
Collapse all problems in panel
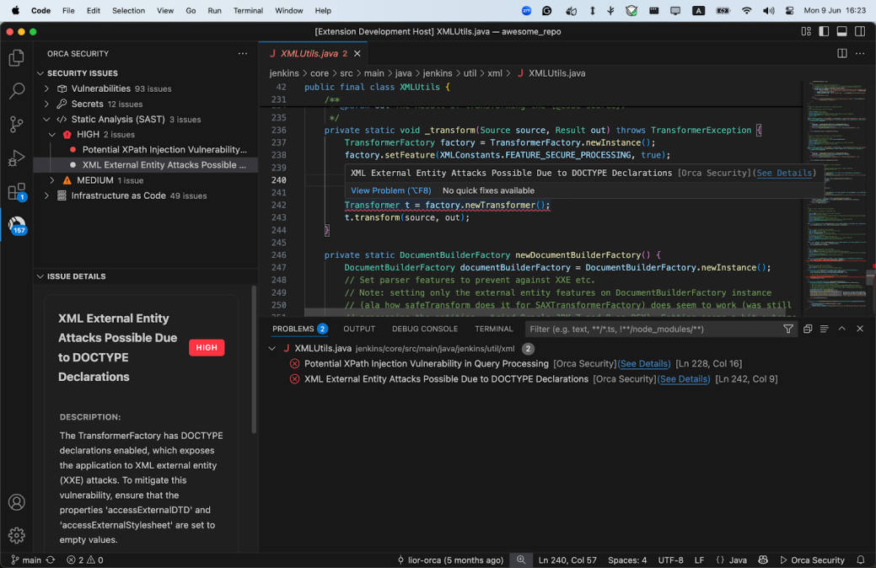(x=807, y=329)
